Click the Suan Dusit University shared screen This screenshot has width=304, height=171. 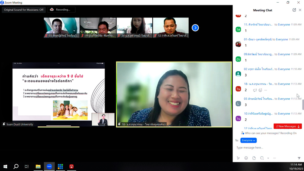point(58,95)
